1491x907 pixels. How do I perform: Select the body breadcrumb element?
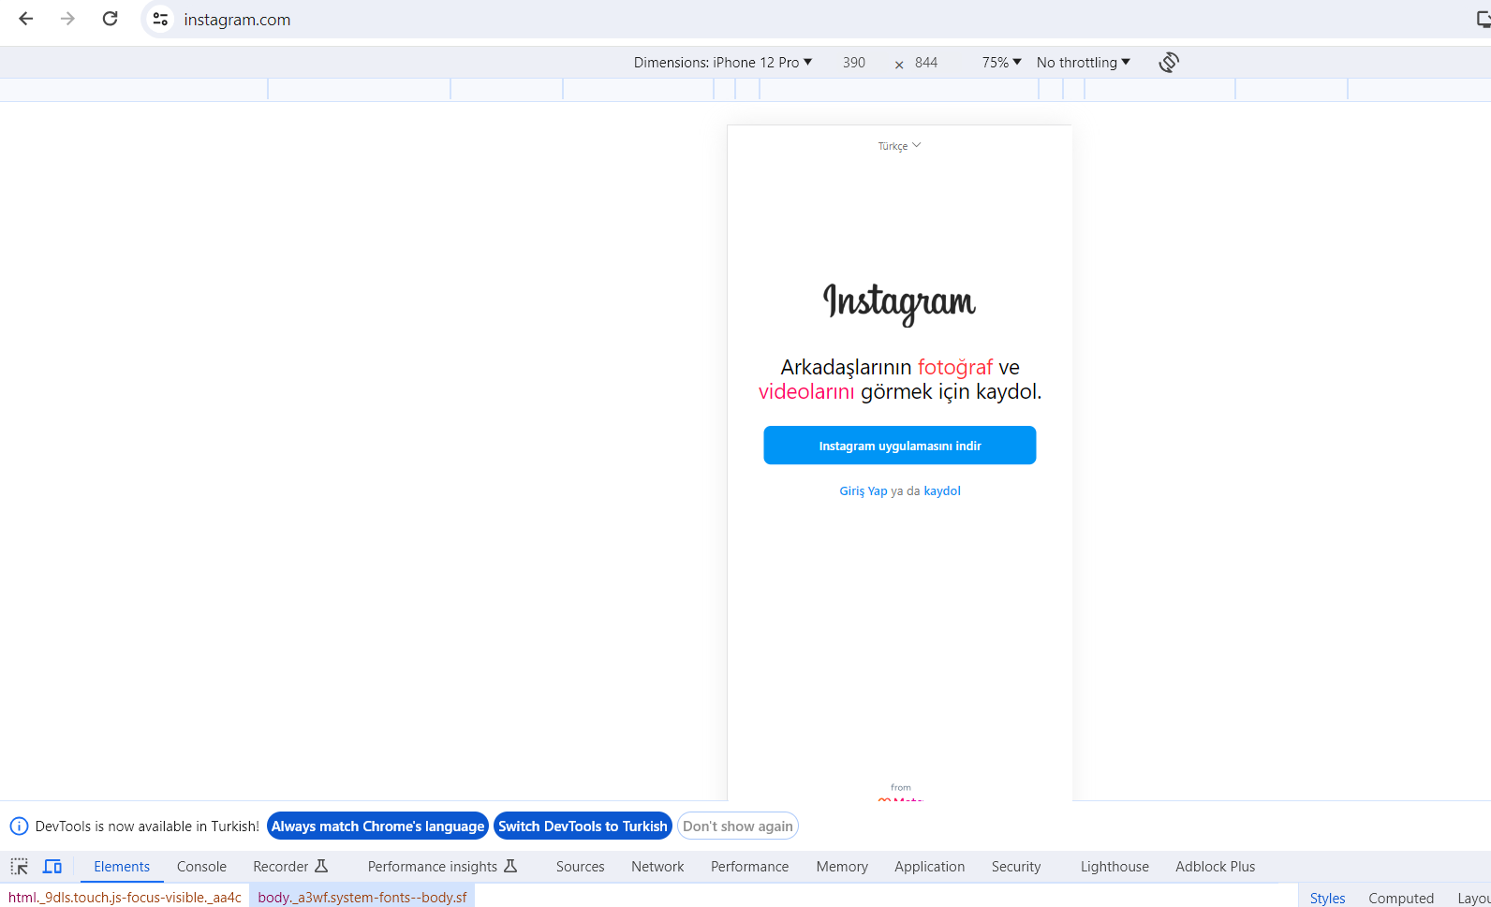[x=362, y=897]
